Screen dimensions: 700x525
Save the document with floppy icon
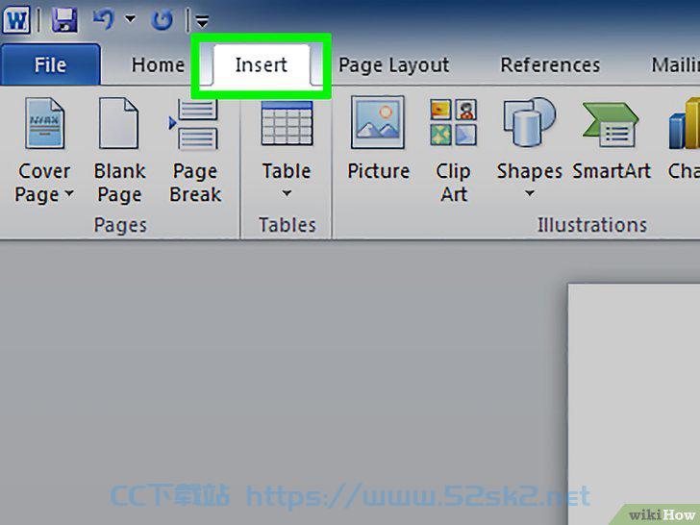(64, 20)
